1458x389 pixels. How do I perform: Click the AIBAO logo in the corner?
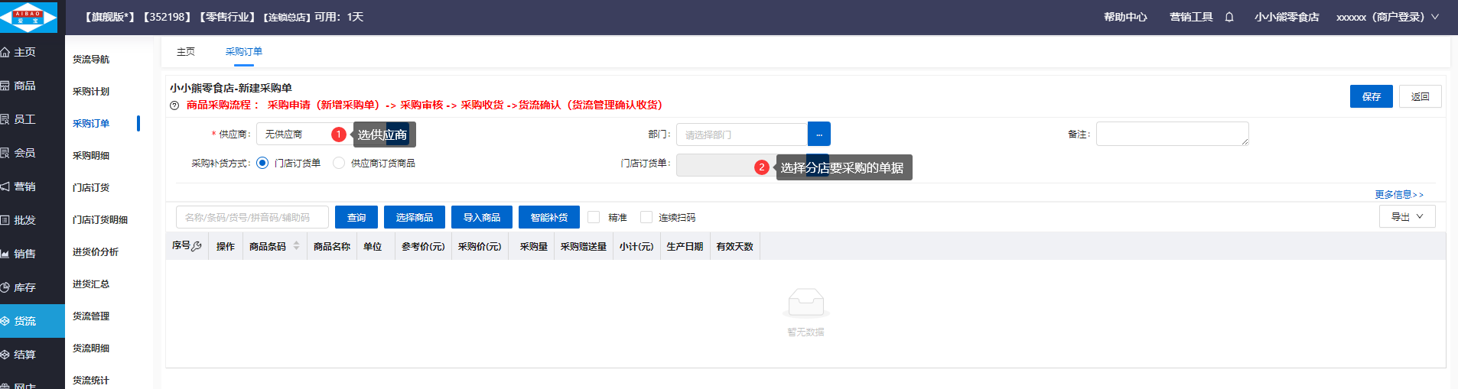coord(28,17)
